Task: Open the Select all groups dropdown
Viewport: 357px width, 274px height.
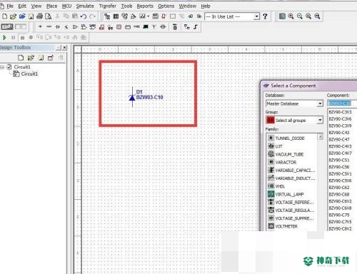Action: 320,120
